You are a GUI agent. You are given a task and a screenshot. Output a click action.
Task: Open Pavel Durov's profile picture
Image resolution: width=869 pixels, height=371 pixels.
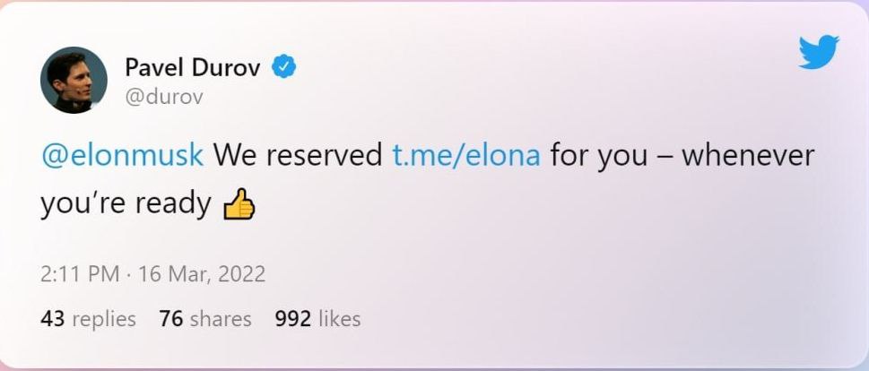pos(74,81)
